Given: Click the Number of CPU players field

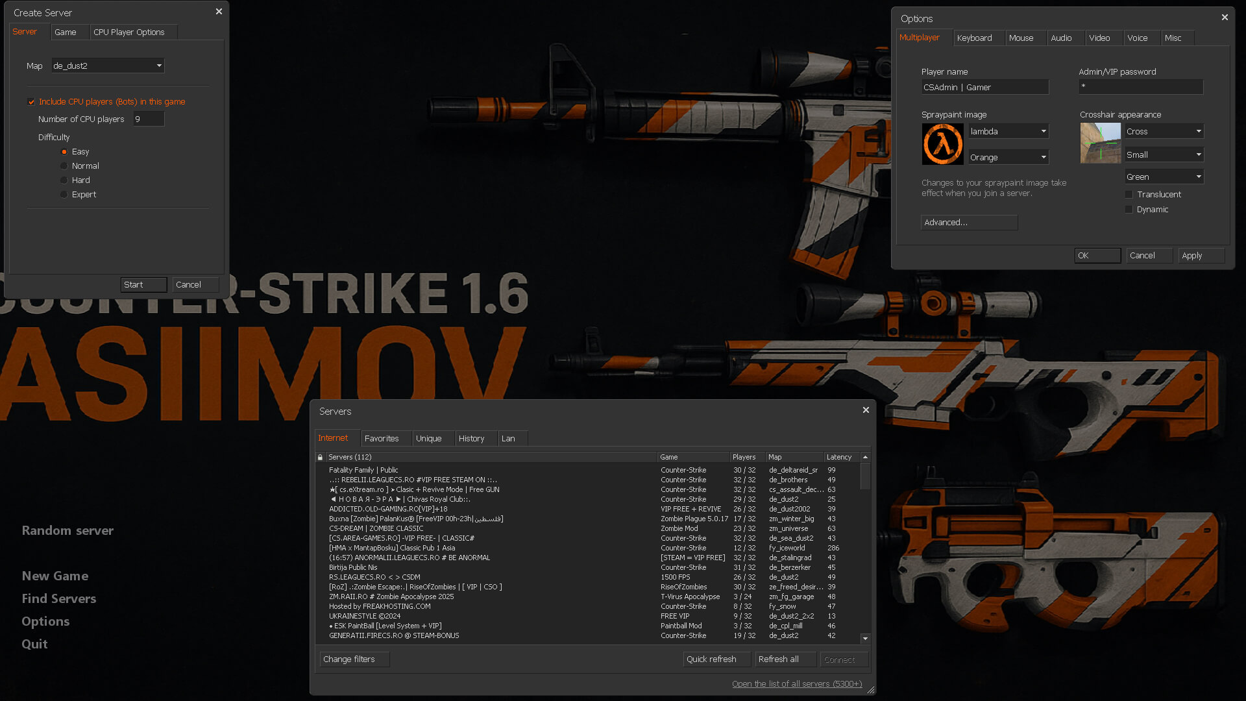Looking at the screenshot, I should tap(149, 119).
